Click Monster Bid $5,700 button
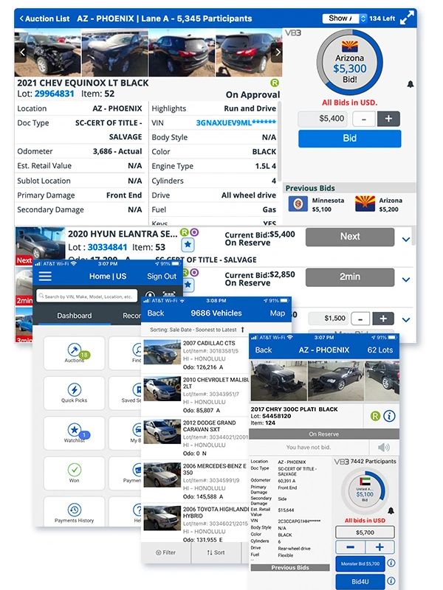Screen dimensions: 443x590 (x=360, y=563)
